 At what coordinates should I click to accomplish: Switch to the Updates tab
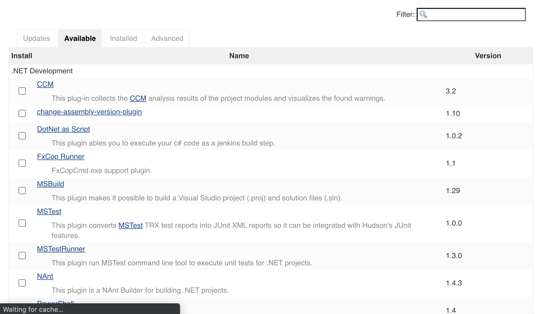(36, 38)
